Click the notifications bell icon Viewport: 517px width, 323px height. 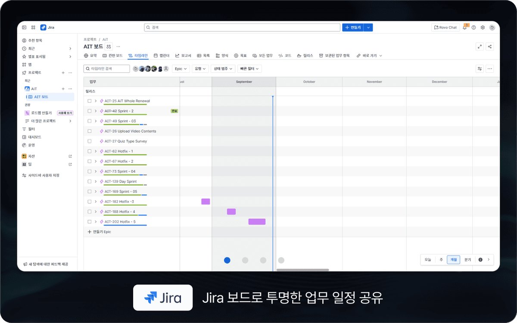[x=465, y=28]
